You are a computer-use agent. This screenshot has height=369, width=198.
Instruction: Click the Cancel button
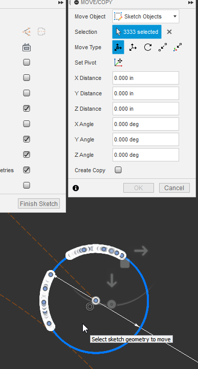click(x=174, y=188)
